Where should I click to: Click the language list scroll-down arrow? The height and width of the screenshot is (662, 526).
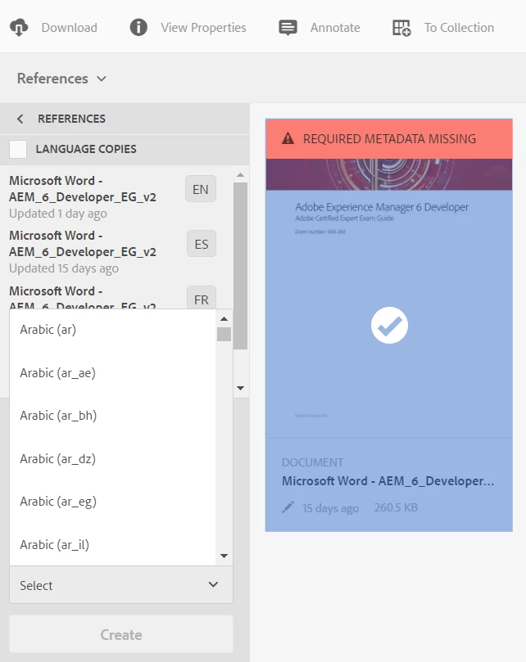(x=224, y=556)
